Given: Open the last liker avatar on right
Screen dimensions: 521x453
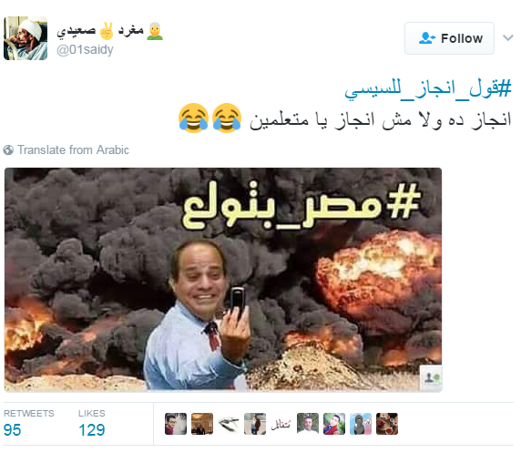Looking at the screenshot, I should click(x=387, y=424).
